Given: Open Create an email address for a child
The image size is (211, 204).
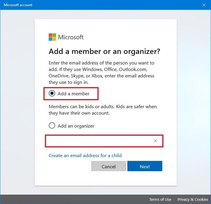Looking at the screenshot, I should pos(85,155).
